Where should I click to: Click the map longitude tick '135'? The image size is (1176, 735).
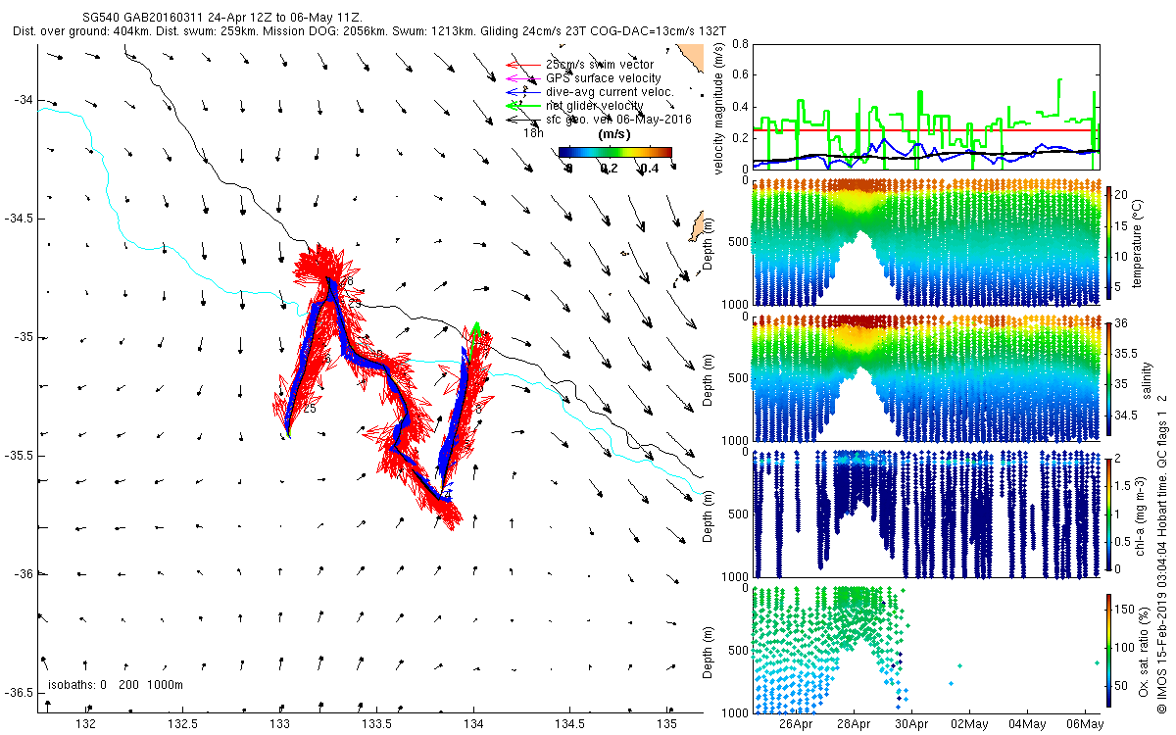coord(667,724)
